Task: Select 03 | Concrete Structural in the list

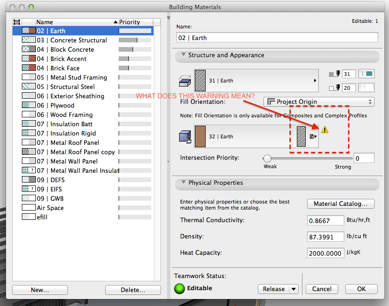Action: click(x=83, y=40)
